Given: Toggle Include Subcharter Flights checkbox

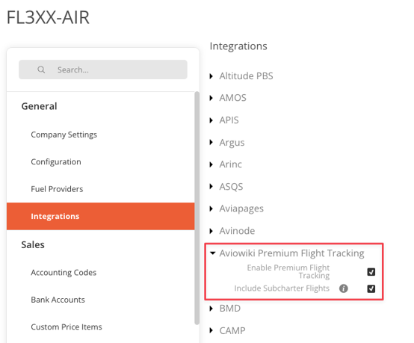Looking at the screenshot, I should click(x=371, y=288).
